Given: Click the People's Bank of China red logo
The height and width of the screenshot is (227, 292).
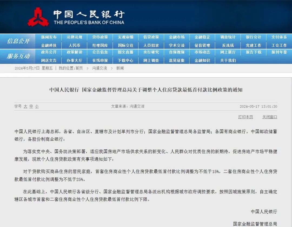Looking at the screenshot, I should (x=38, y=17).
